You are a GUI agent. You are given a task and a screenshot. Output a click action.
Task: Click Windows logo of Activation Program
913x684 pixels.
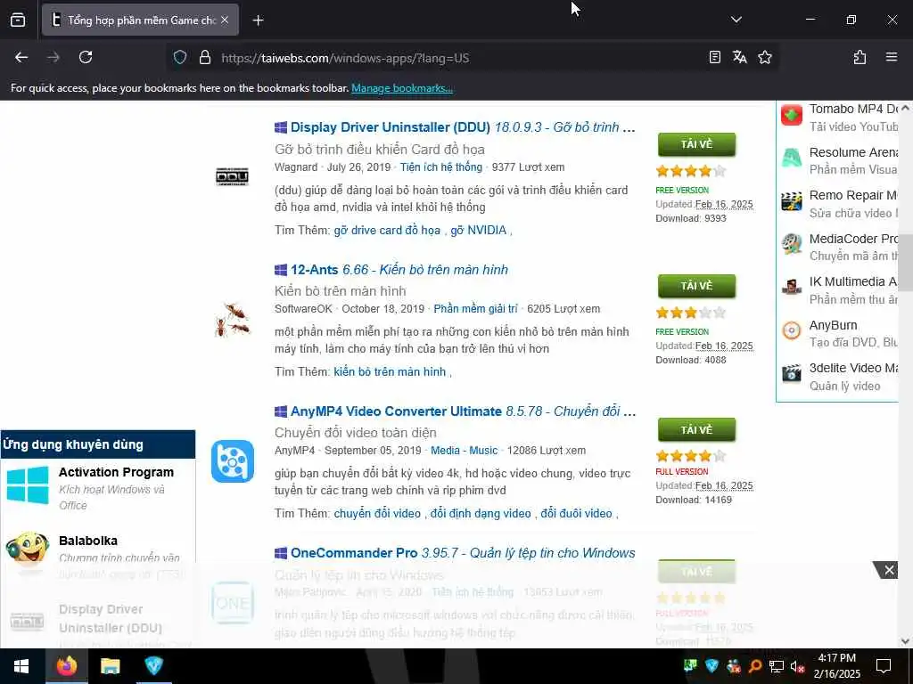[x=28, y=485]
